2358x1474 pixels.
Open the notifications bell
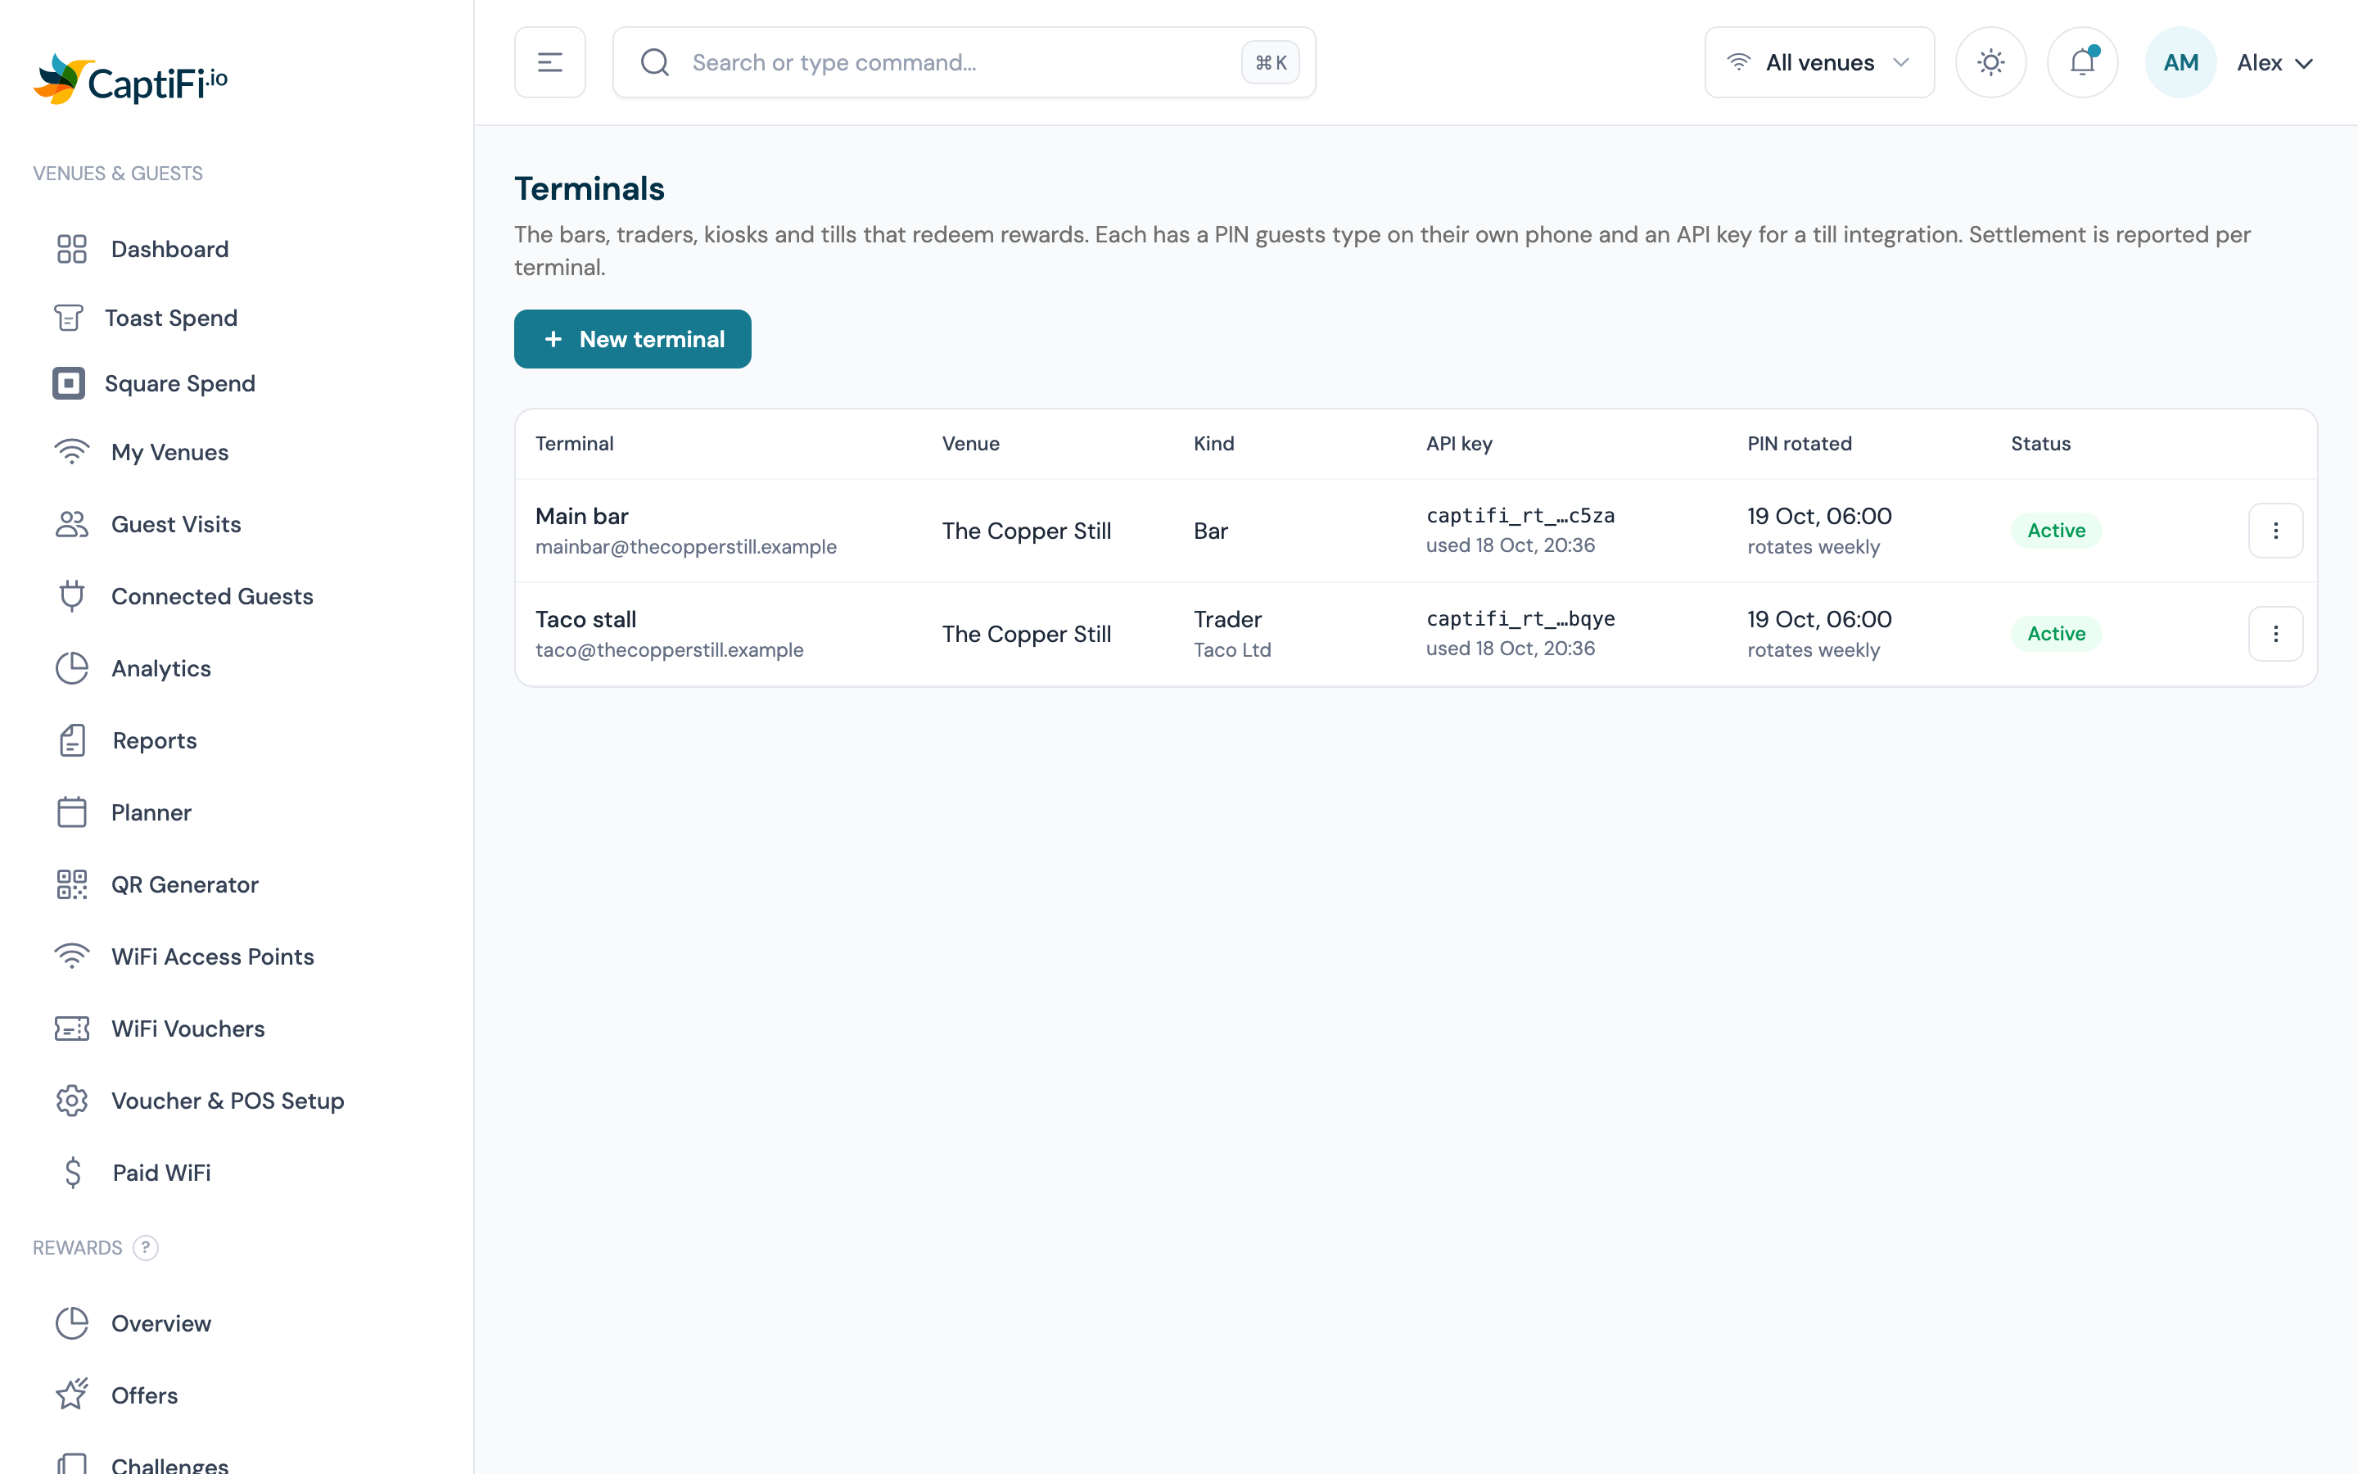[x=2082, y=62]
